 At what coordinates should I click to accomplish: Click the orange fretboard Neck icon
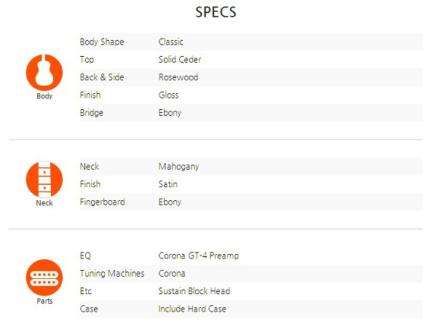tap(44, 180)
